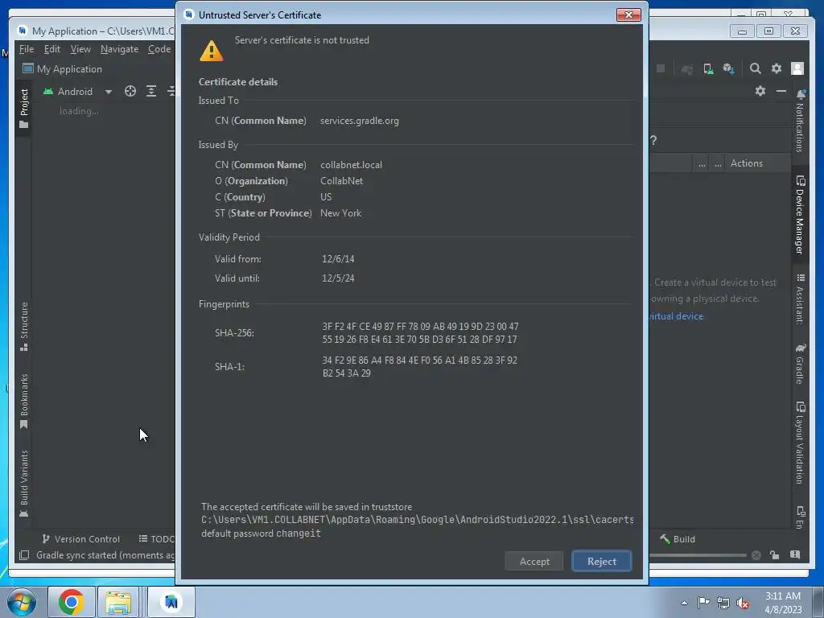824x618 pixels.
Task: Click the My Application breadcrumb in navigation bar
Action: click(63, 69)
